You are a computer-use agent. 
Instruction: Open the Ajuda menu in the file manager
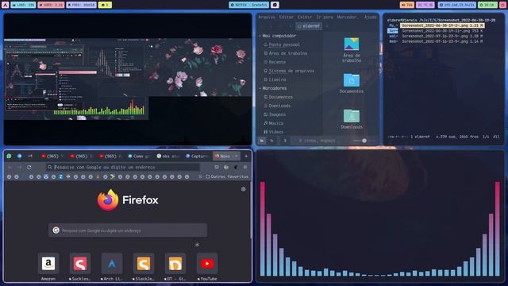click(371, 17)
